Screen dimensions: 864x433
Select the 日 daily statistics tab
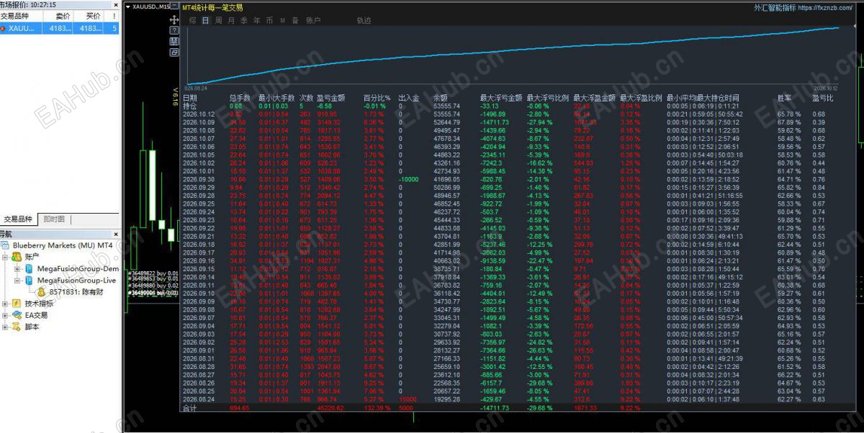coord(206,21)
